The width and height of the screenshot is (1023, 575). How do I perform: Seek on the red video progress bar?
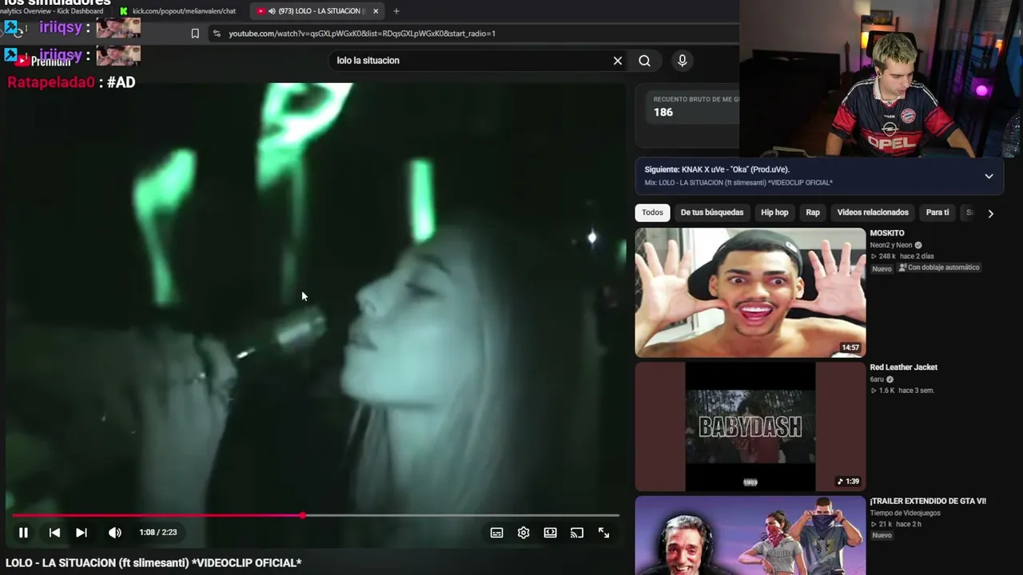pos(316,515)
